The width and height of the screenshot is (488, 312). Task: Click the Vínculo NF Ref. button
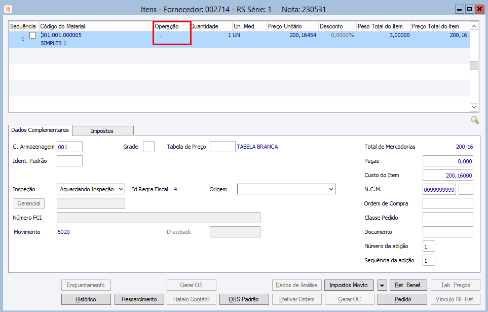point(456,299)
